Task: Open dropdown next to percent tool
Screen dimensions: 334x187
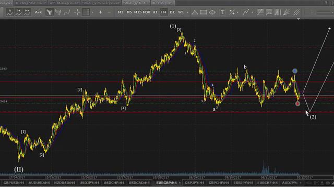Action: 237,12
